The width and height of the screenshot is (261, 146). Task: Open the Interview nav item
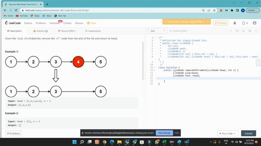tap(54, 23)
